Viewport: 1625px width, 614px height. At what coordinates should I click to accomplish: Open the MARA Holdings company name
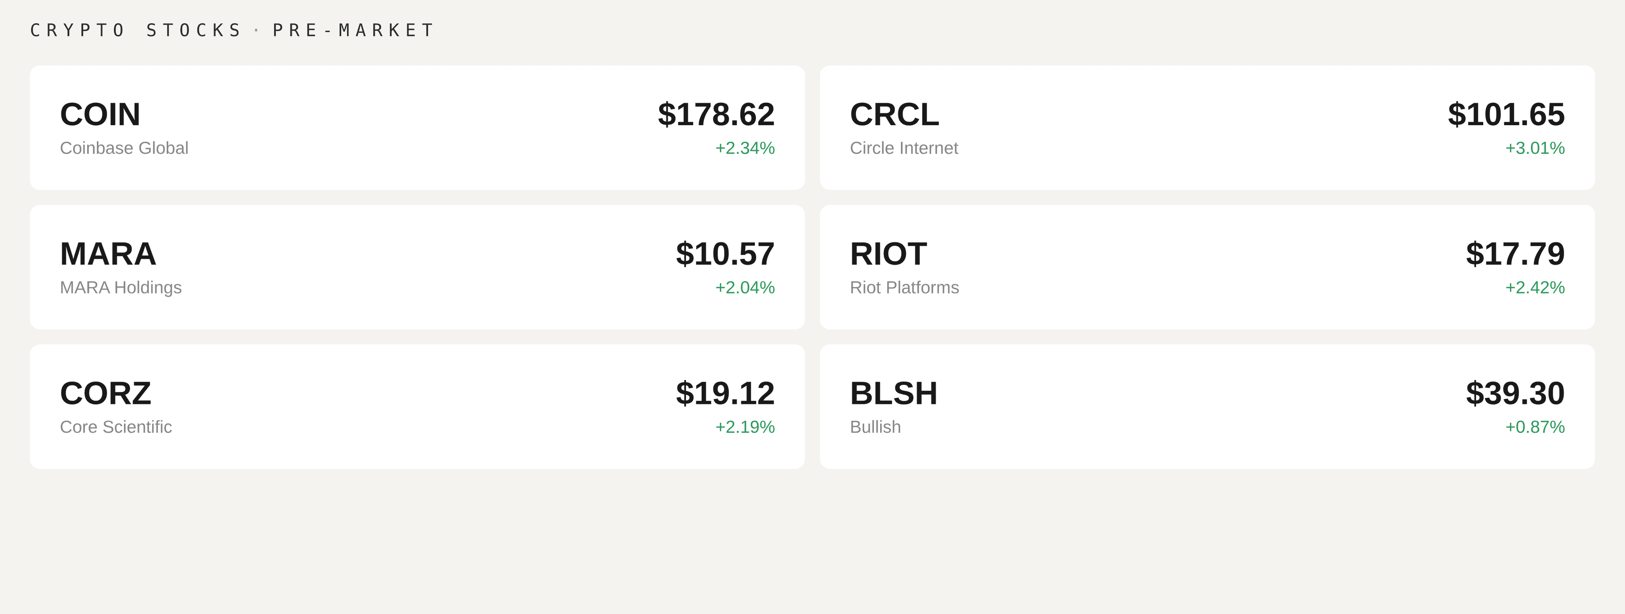121,288
